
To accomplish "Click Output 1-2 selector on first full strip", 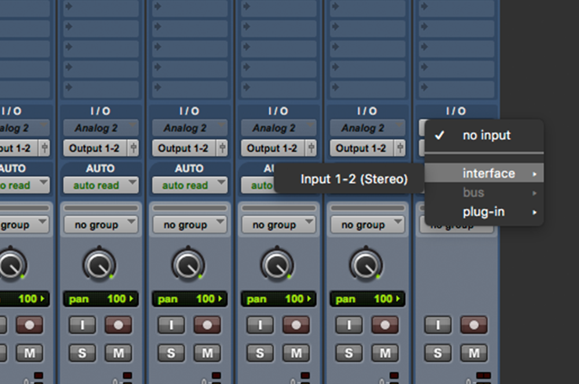I will click(x=95, y=148).
